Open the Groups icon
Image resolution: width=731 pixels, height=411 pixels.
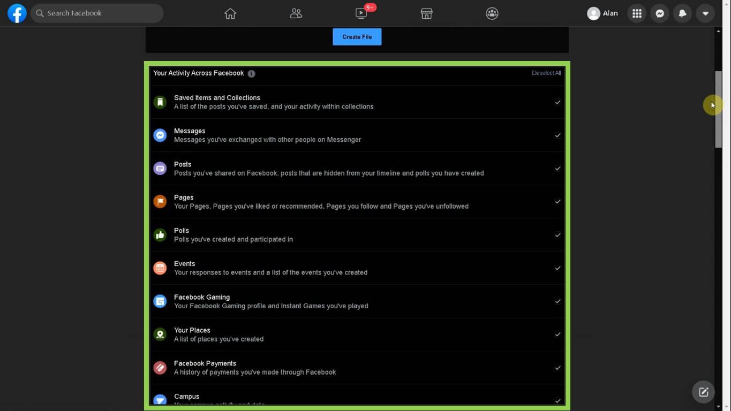(492, 13)
